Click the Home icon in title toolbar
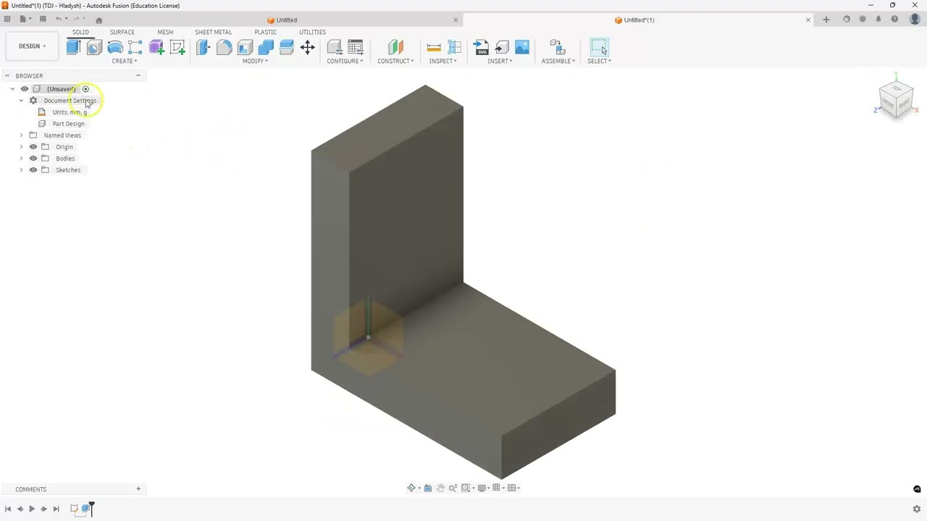927x521 pixels. (99, 20)
